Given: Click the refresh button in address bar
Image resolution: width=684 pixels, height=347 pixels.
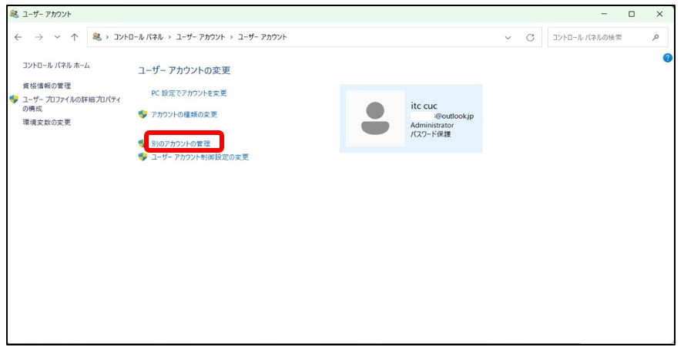Looking at the screenshot, I should tap(530, 37).
